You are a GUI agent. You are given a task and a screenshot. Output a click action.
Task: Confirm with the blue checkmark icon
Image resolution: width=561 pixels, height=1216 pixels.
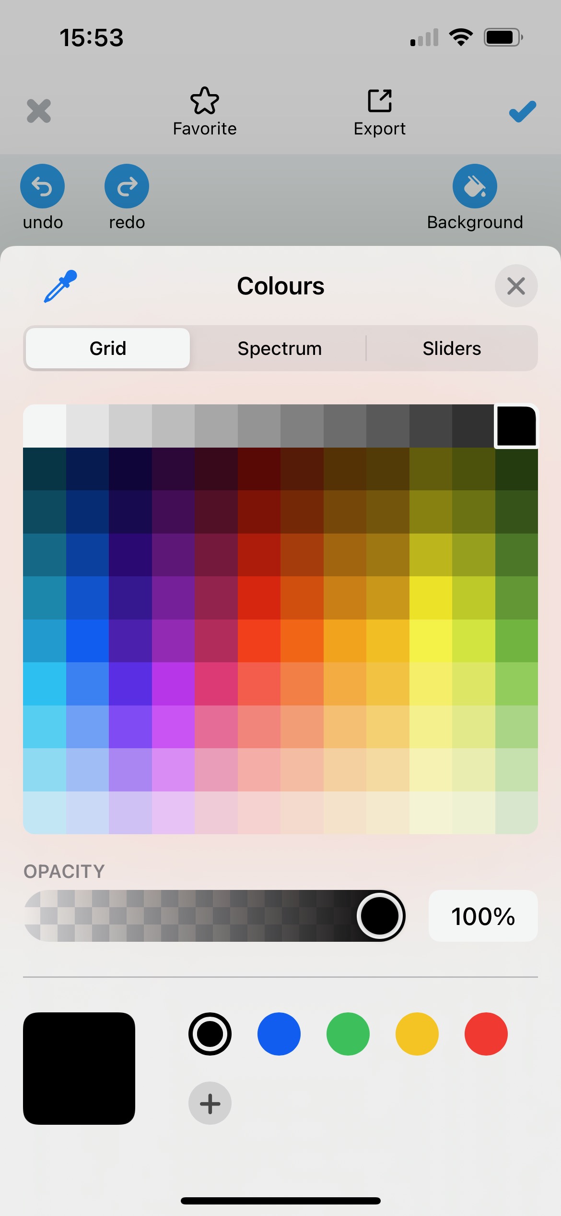point(522,111)
